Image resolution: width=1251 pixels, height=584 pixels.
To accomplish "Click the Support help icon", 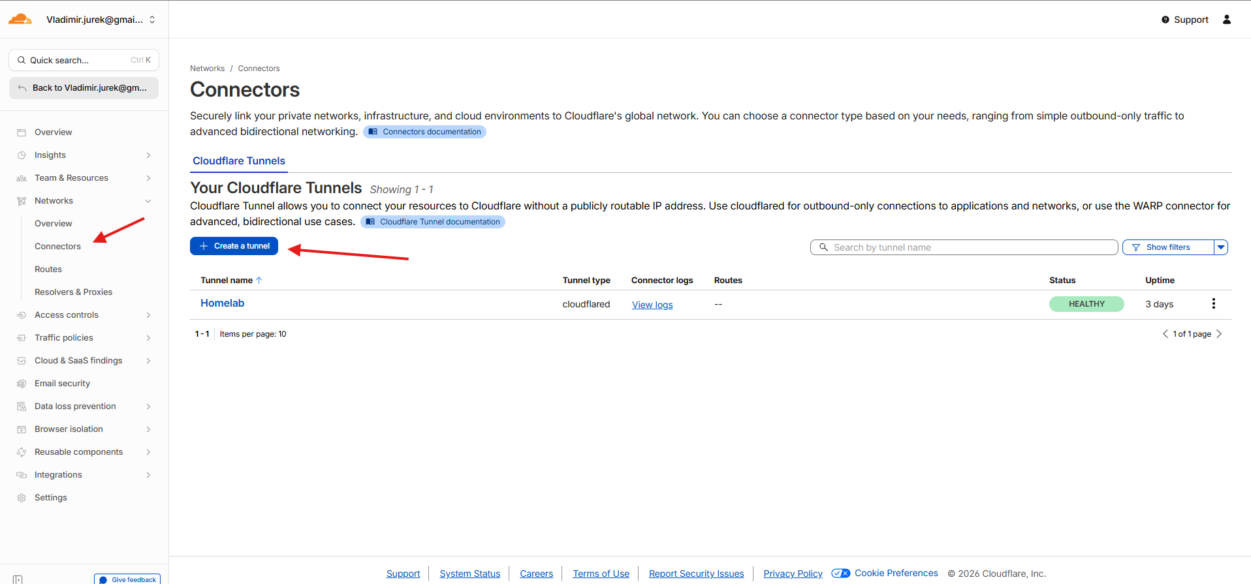I will [1165, 20].
